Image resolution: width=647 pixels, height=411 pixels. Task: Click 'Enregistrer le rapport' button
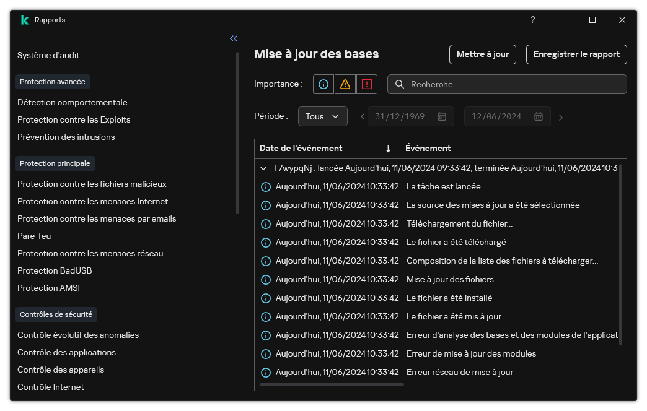coord(576,54)
